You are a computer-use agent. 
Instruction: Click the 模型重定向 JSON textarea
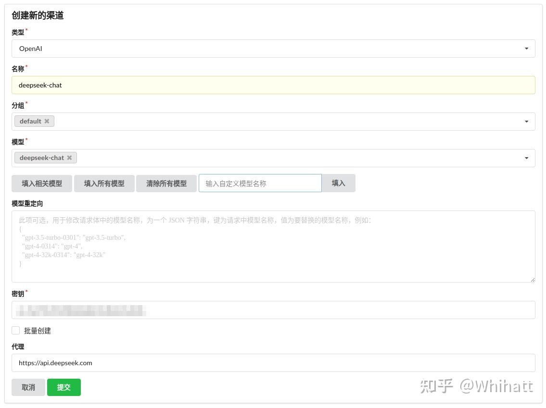[273, 246]
